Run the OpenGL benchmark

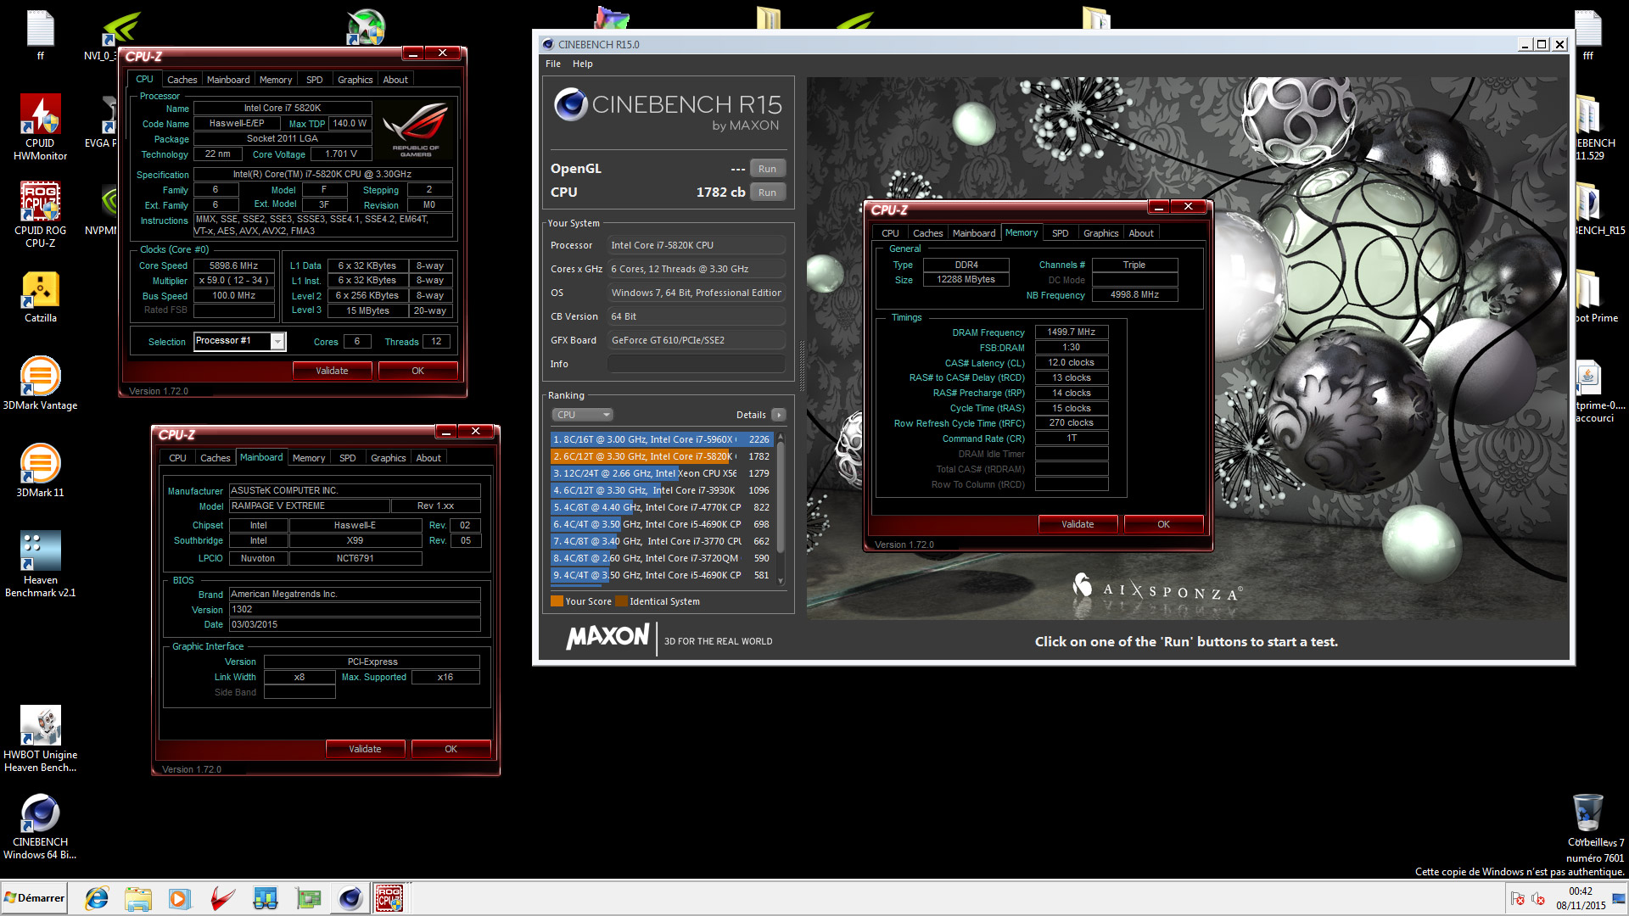(767, 169)
